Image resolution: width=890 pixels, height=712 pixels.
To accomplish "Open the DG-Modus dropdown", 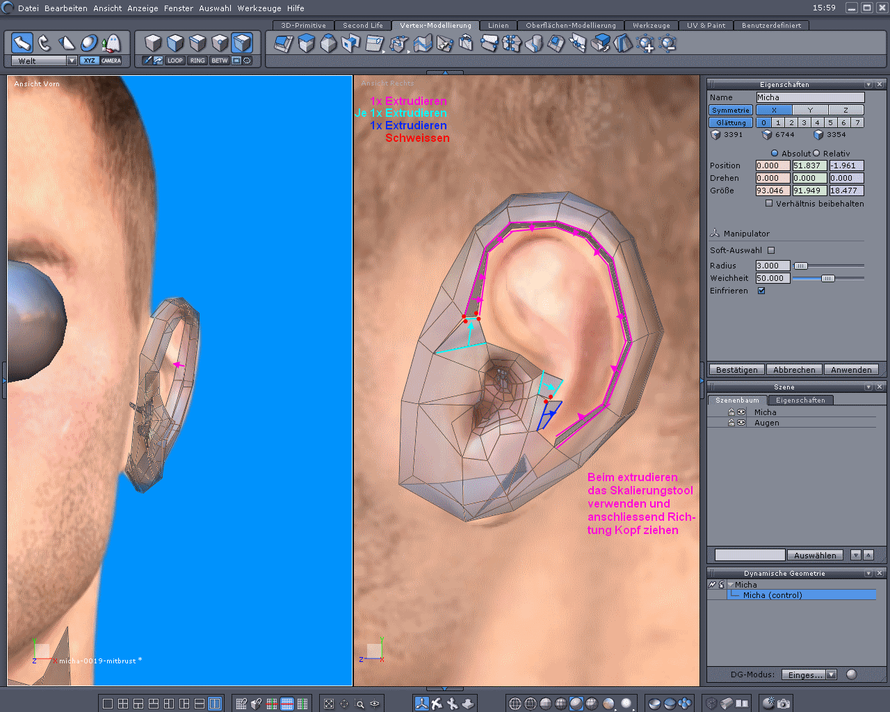I will (x=809, y=674).
